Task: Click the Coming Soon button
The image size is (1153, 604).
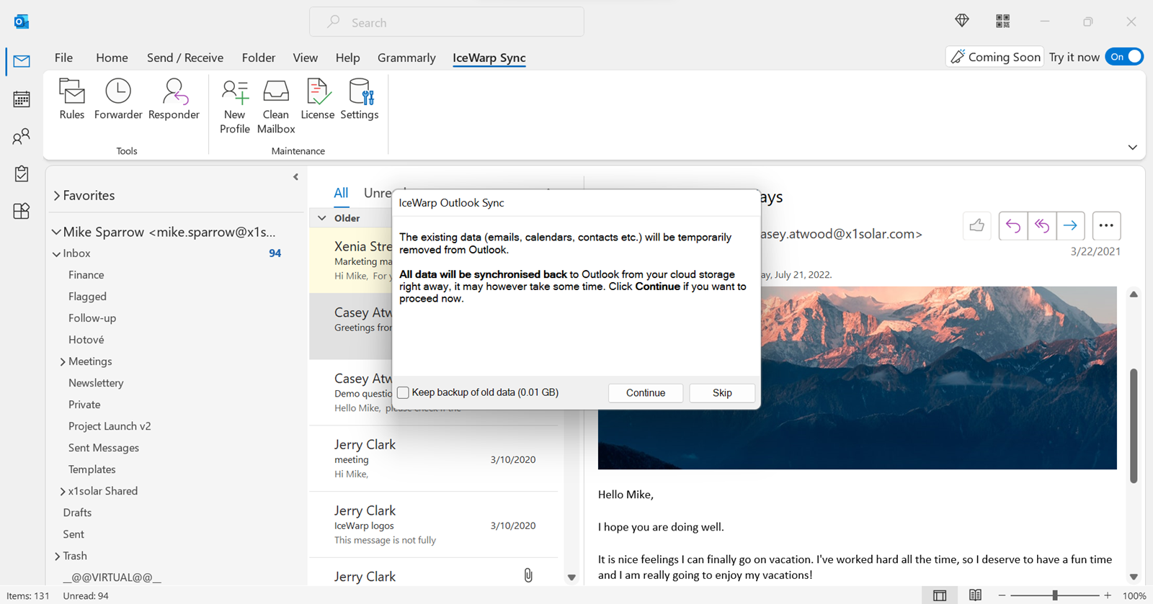Action: tap(995, 57)
